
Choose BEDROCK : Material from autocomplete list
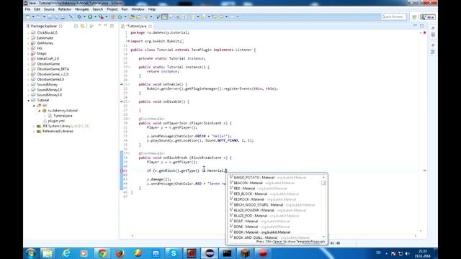pos(276,199)
